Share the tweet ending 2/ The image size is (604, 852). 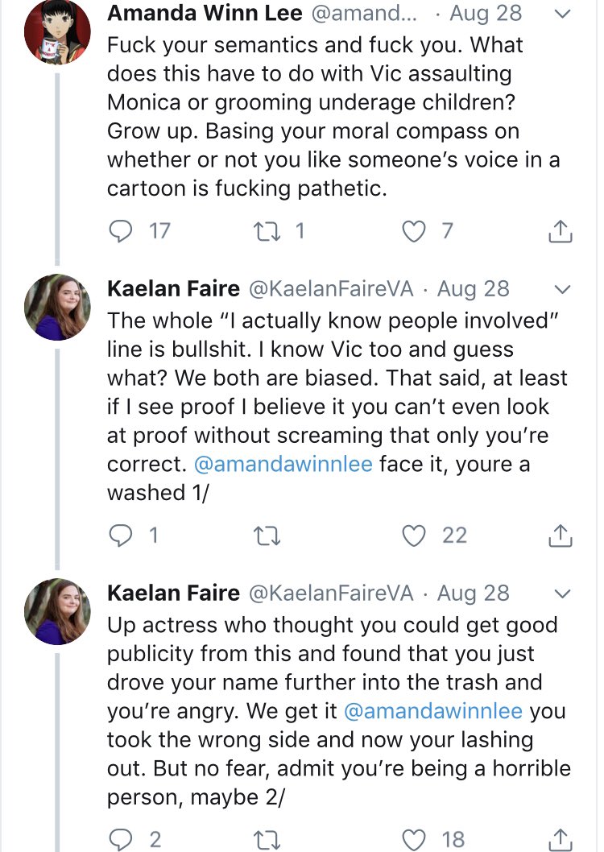(x=560, y=839)
